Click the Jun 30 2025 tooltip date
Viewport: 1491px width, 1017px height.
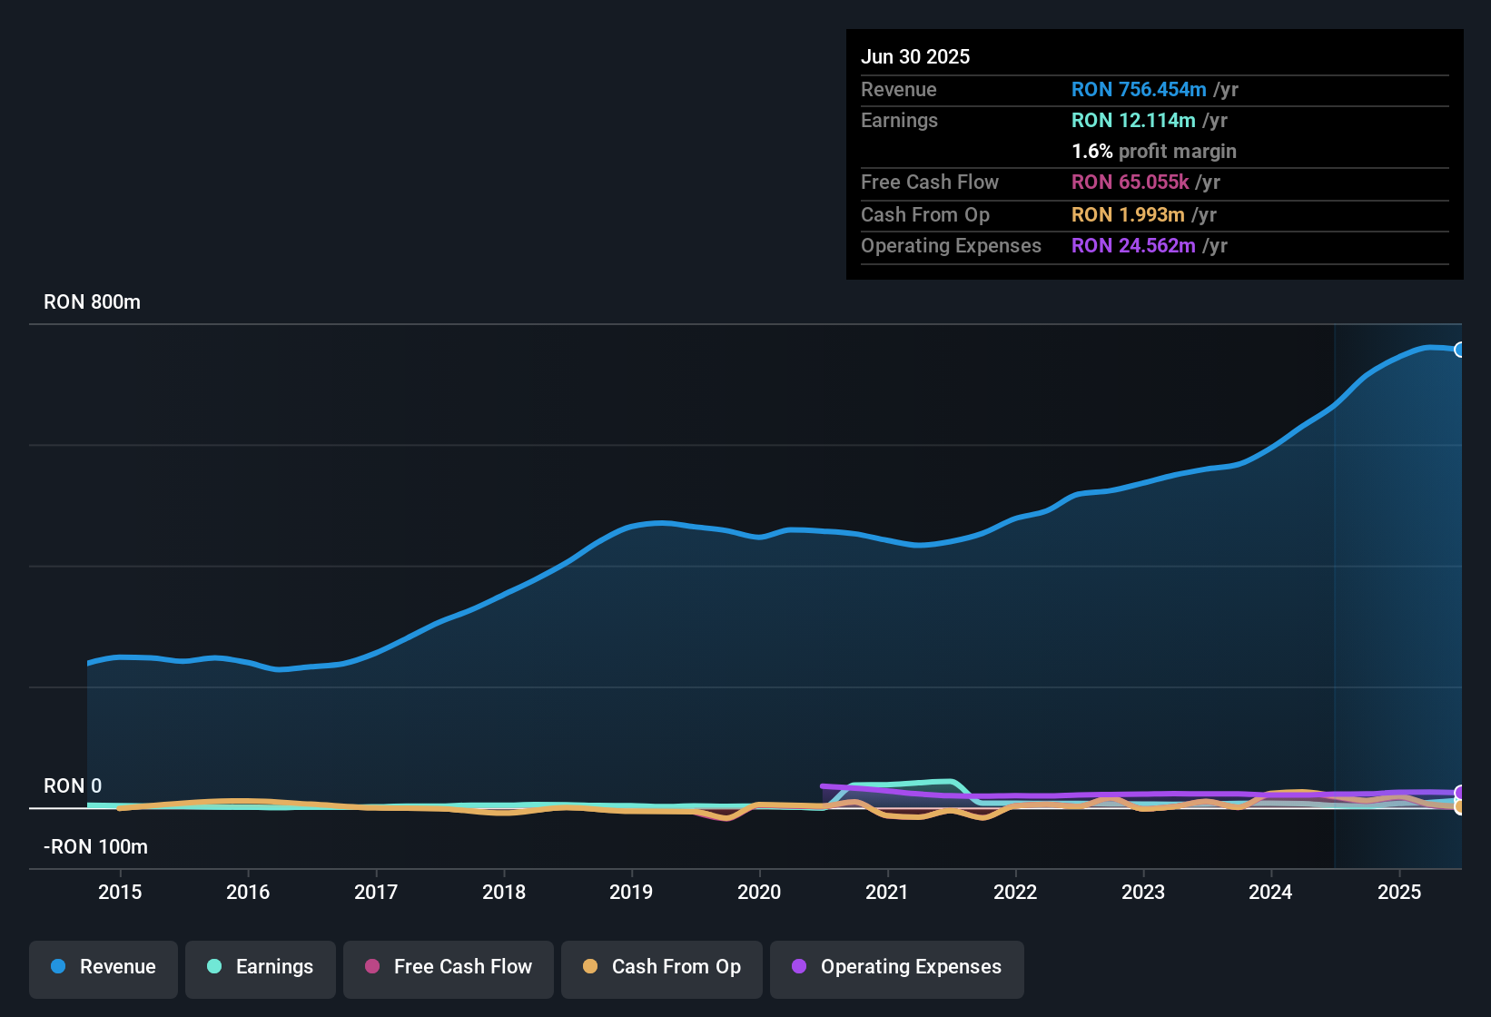pyautogui.click(x=915, y=56)
